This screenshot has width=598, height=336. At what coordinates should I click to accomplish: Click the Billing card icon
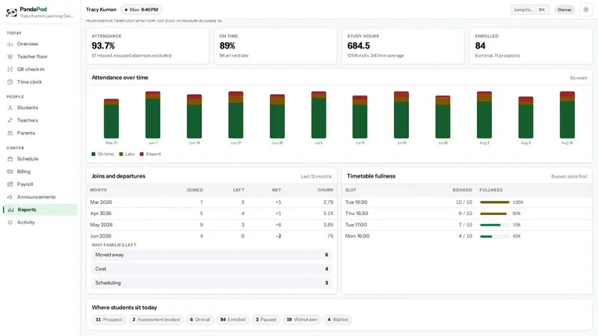(x=10, y=172)
